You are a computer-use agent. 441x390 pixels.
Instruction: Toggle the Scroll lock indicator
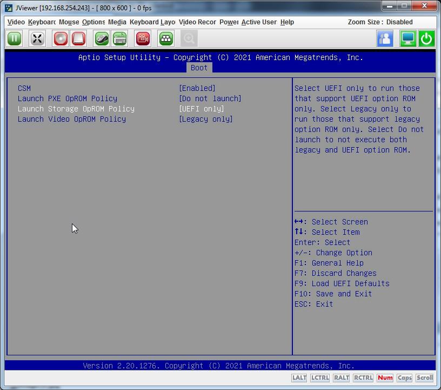pos(424,378)
